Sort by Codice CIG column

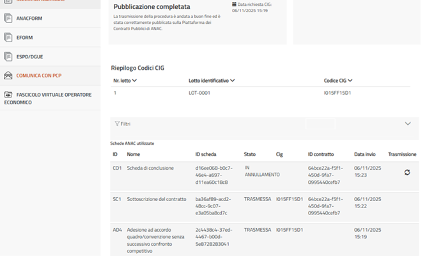(x=350, y=81)
